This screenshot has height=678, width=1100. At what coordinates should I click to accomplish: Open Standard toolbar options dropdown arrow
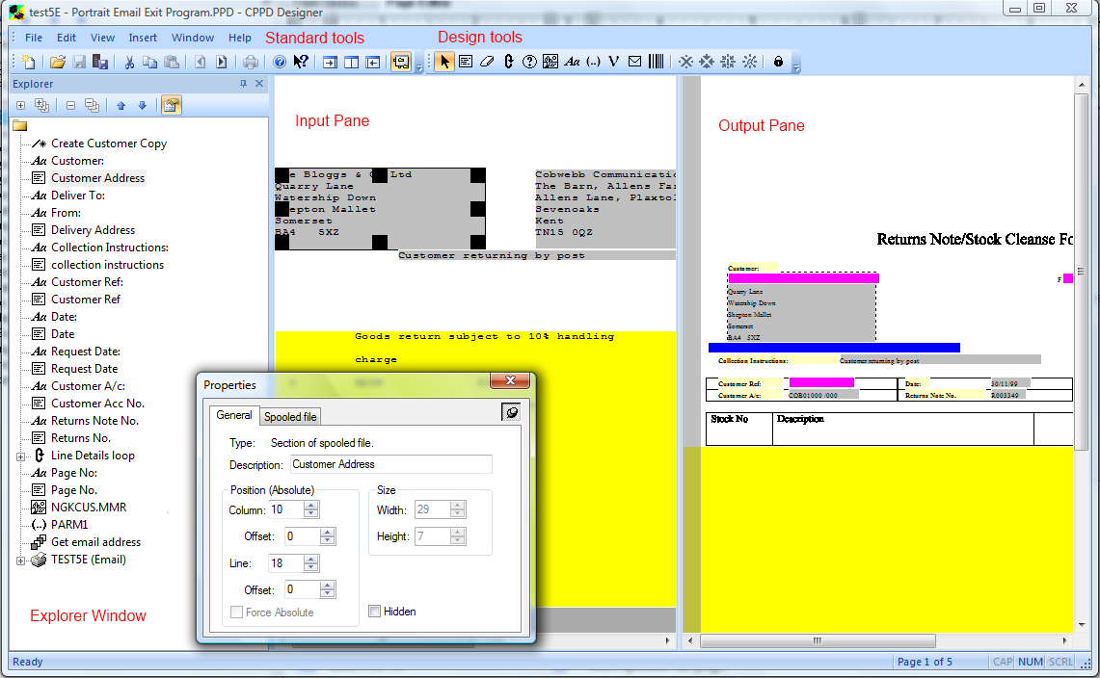pos(419,67)
